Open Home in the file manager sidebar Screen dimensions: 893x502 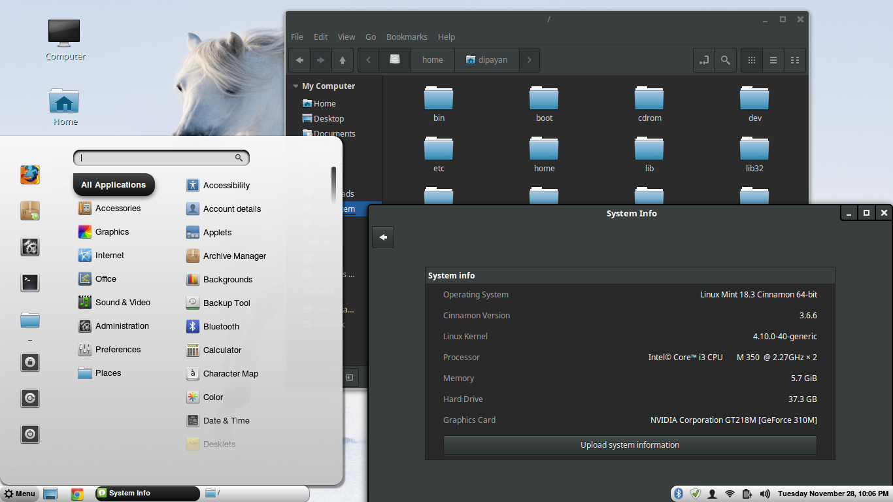(x=319, y=103)
